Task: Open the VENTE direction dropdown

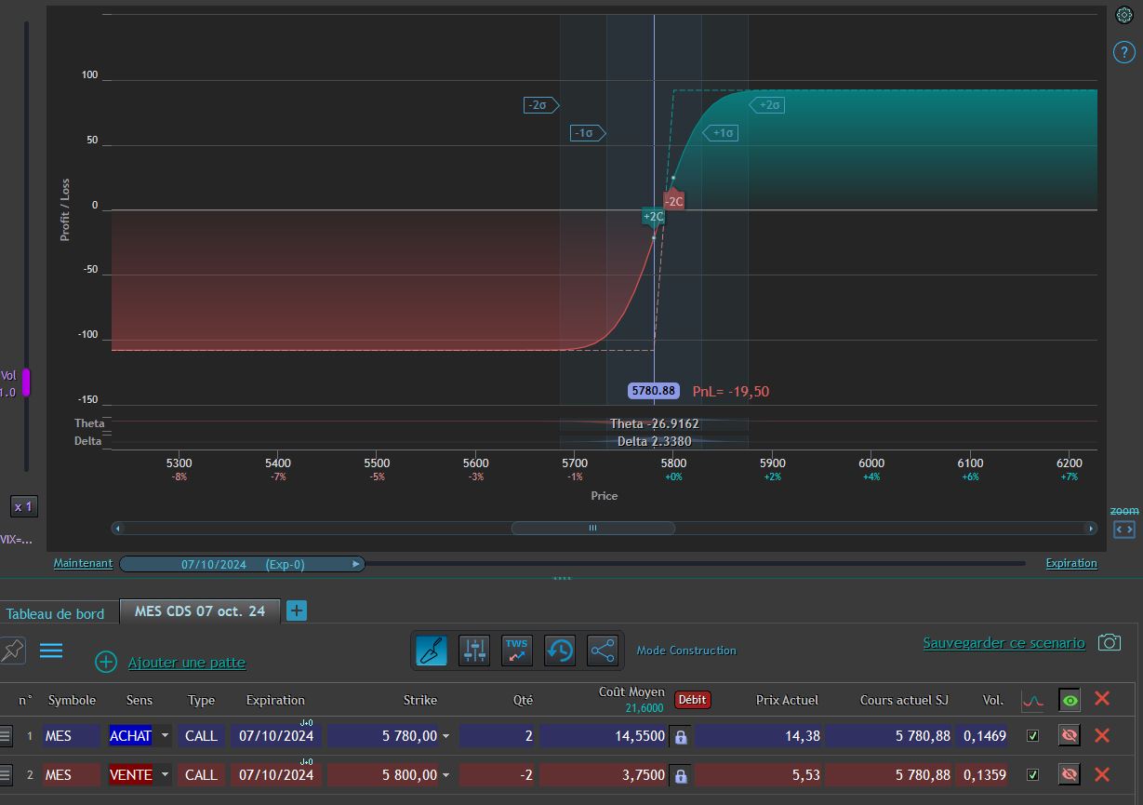Action: point(165,774)
